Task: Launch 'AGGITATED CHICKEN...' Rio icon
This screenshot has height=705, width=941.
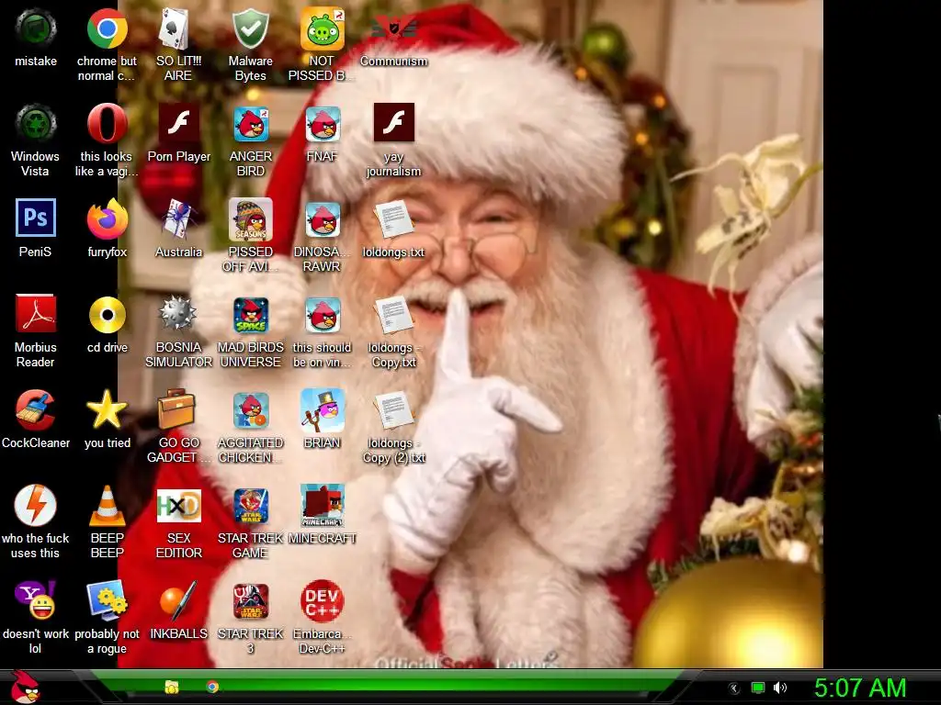Action: click(x=251, y=410)
